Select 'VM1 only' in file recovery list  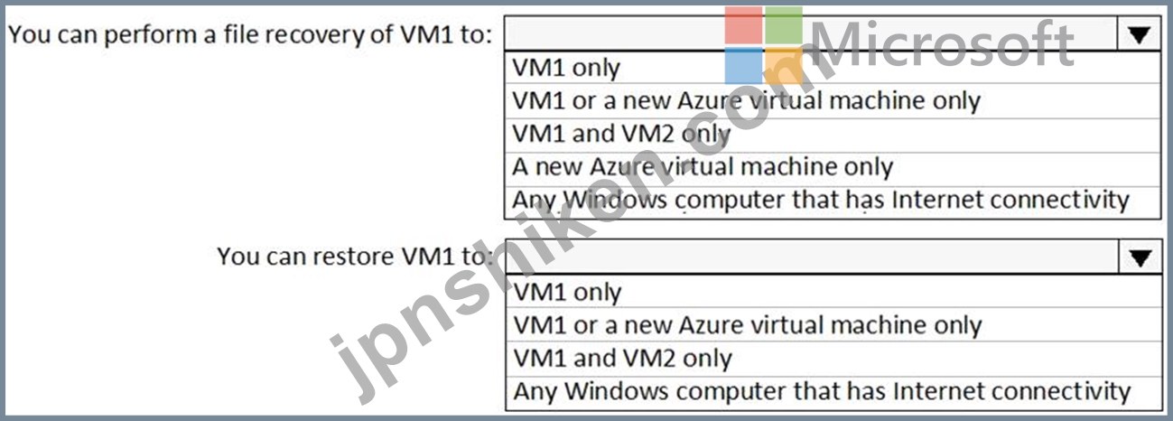coord(566,67)
